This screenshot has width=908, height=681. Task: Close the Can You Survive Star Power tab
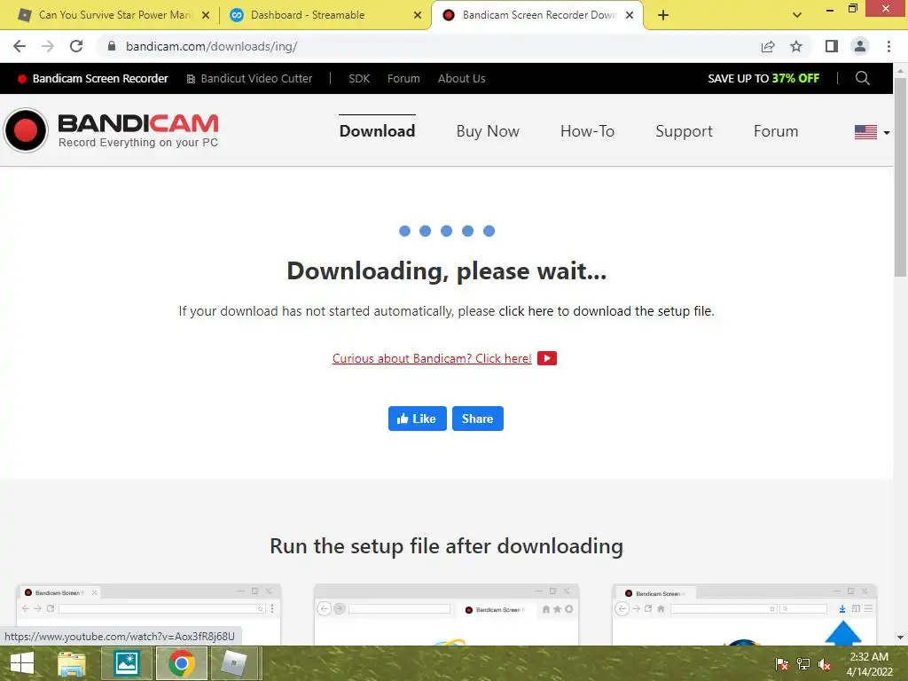tap(206, 15)
